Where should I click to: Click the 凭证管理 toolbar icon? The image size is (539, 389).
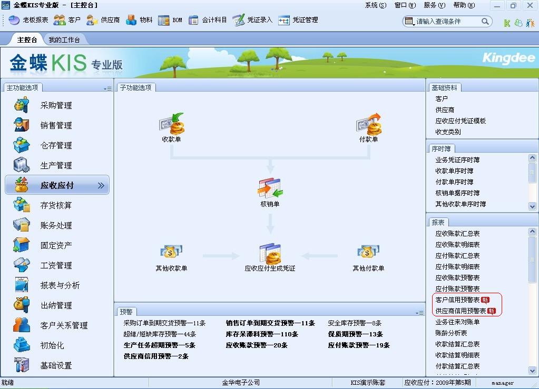(284, 20)
